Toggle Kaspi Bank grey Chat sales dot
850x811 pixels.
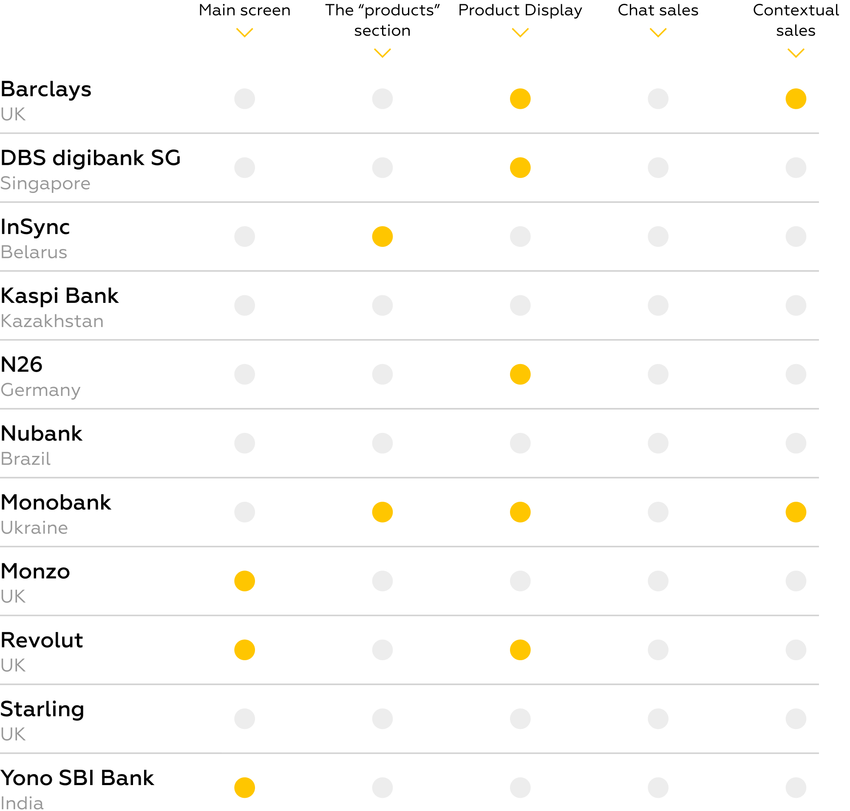click(x=657, y=305)
